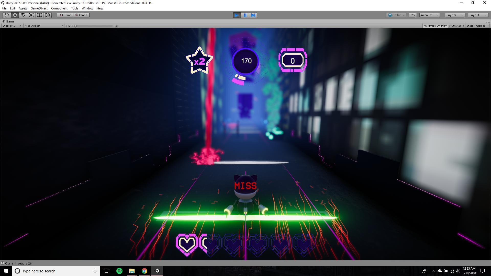Open the Tools menu
Viewport: 491px width, 276px height.
tap(74, 8)
